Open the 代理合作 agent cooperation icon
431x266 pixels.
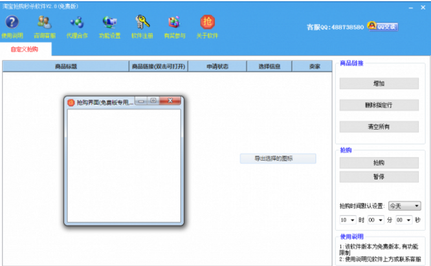click(x=77, y=22)
